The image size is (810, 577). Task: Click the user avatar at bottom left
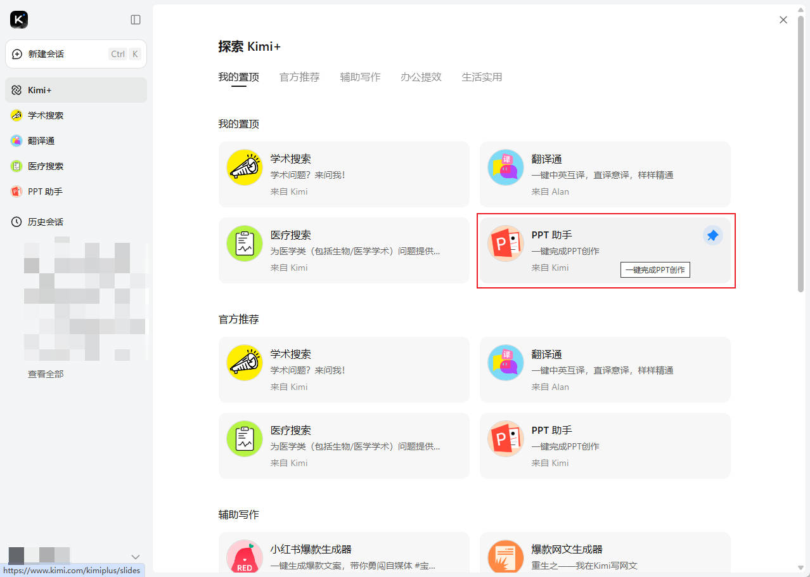point(16,555)
